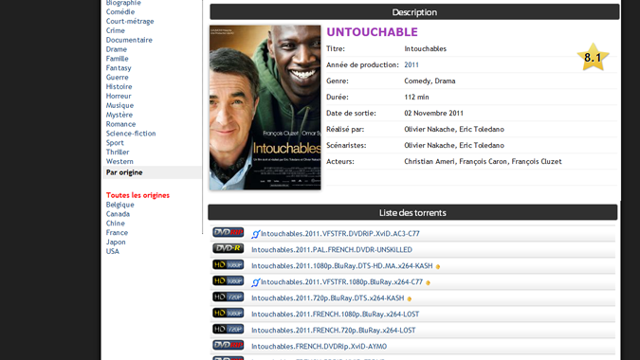The height and width of the screenshot is (360, 640).
Task: Click the 2011 production year link
Action: pos(411,64)
